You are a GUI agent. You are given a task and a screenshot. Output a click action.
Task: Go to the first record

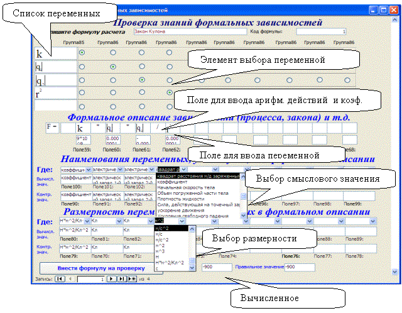pyautogui.click(x=60, y=279)
